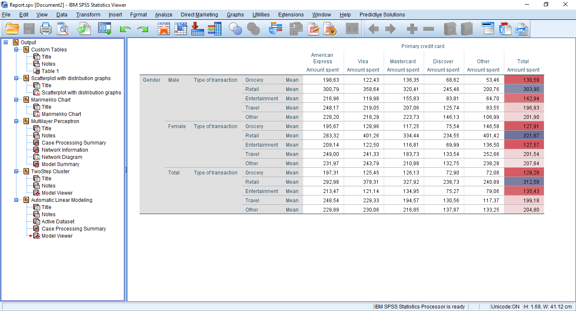The image size is (576, 311).
Task: Click the Print toolbar icon
Action: pyautogui.click(x=46, y=29)
